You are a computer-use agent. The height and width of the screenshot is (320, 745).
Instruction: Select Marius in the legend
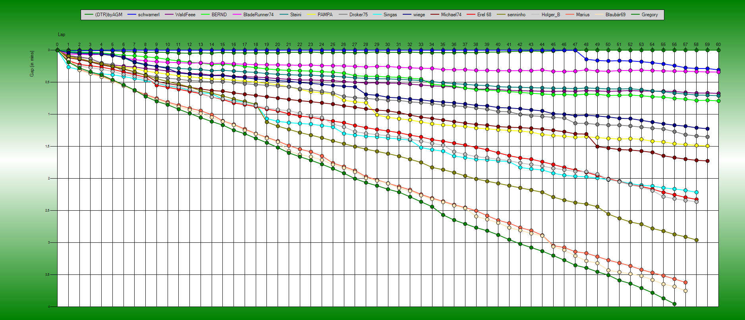point(577,15)
